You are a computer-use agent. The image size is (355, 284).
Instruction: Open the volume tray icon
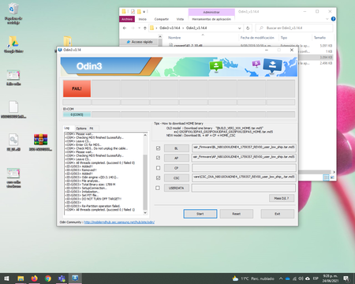pos(301,278)
